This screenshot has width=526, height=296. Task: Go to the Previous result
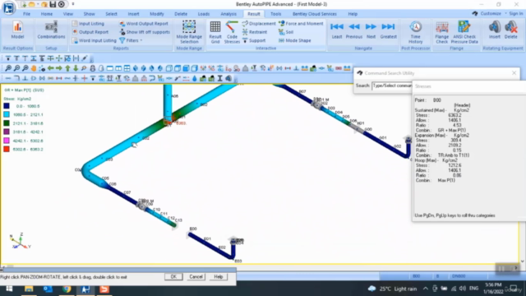[x=354, y=30]
